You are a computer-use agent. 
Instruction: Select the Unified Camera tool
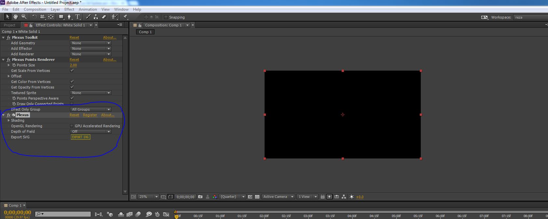pyautogui.click(x=43, y=17)
